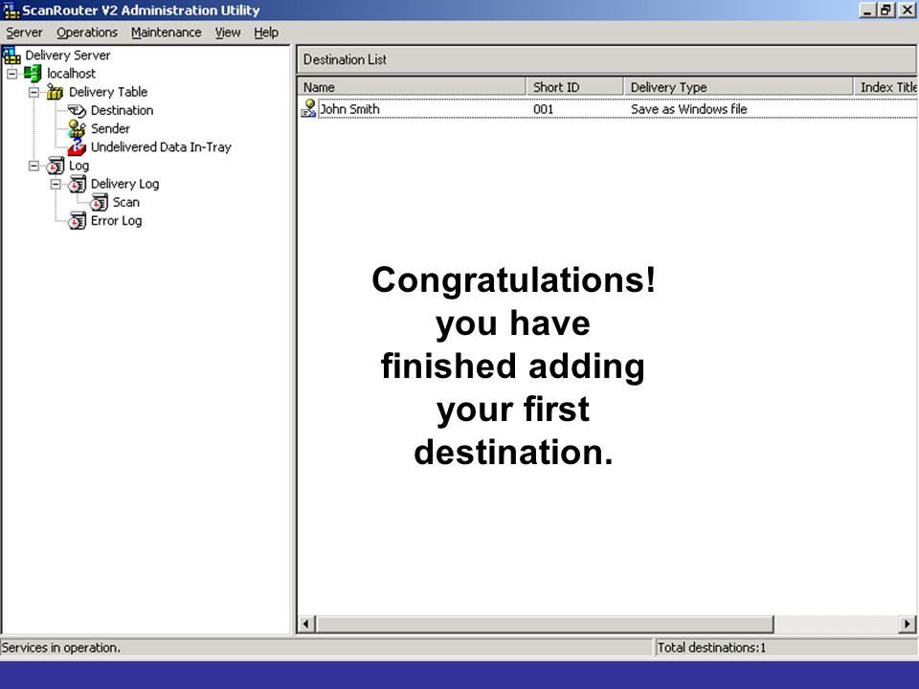Viewport: 919px width, 689px height.
Task: Open the Server menu
Action: pyautogui.click(x=24, y=33)
